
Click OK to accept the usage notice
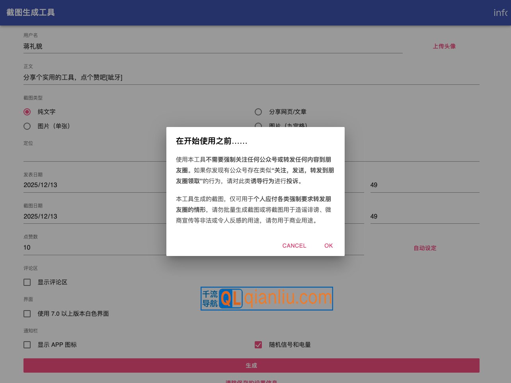pos(328,246)
